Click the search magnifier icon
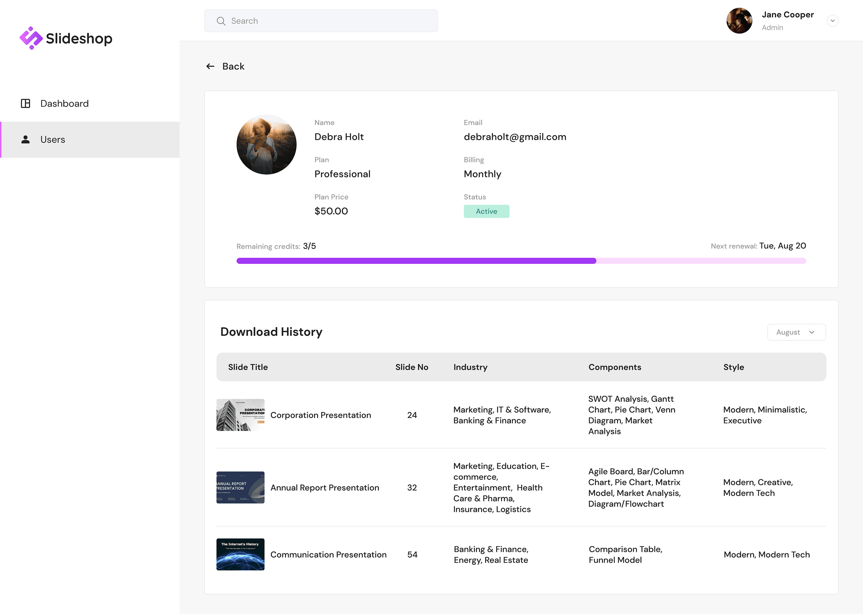Screen dimensions: 863x614 click(x=221, y=21)
